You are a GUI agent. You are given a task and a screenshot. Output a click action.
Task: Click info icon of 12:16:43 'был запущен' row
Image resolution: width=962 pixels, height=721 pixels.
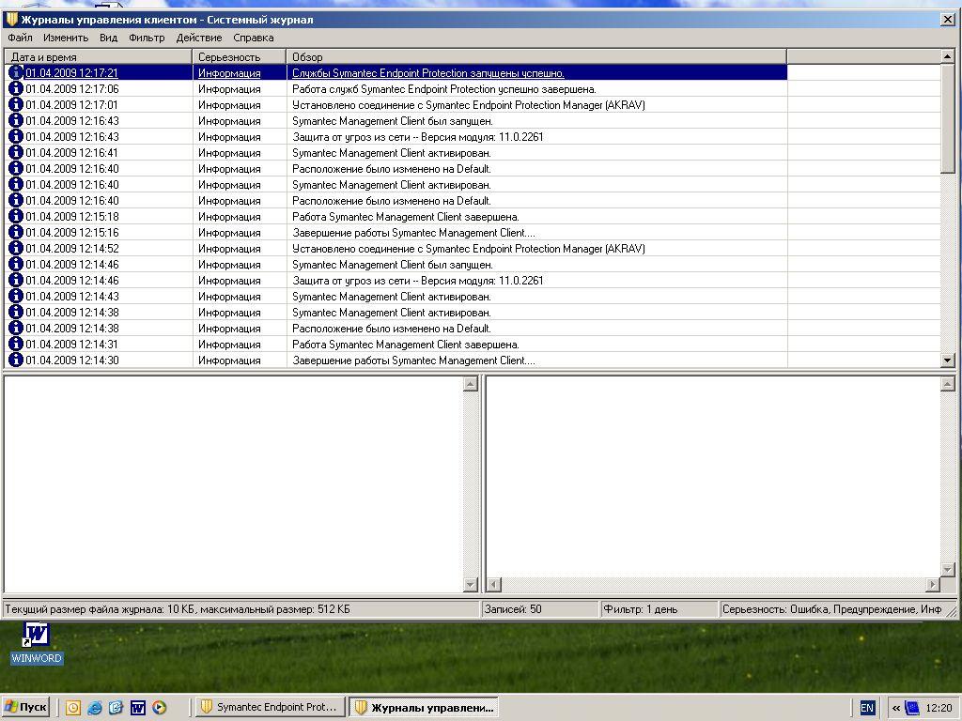(16, 120)
